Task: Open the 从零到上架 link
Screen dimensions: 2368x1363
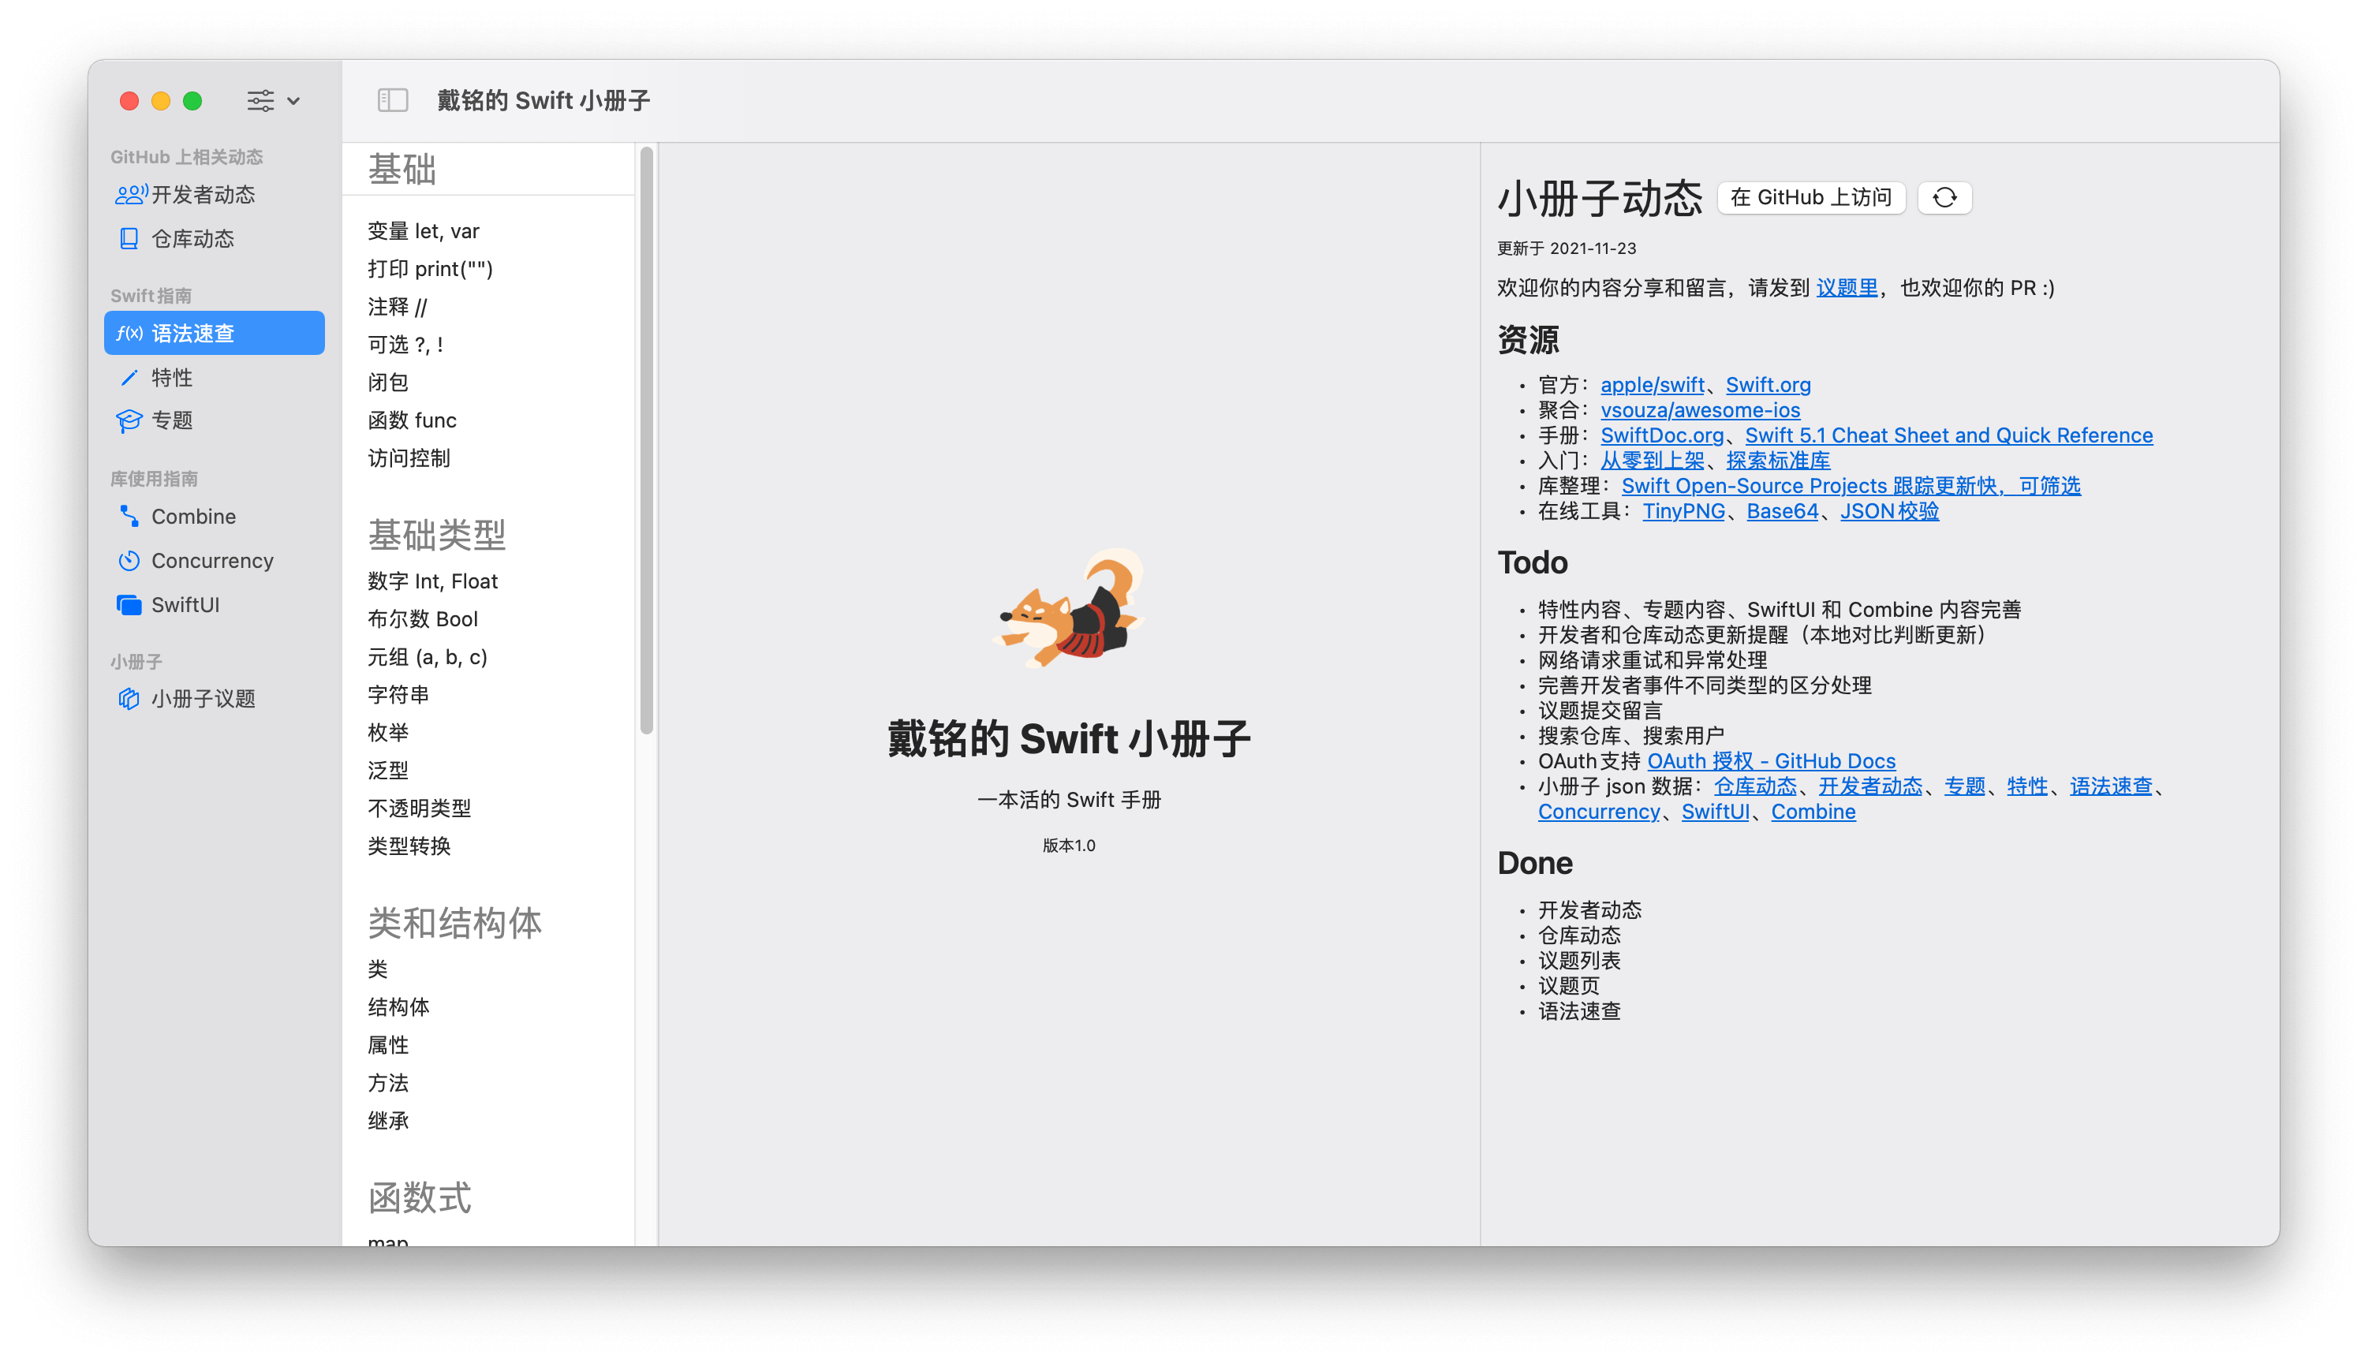Action: coord(1651,461)
